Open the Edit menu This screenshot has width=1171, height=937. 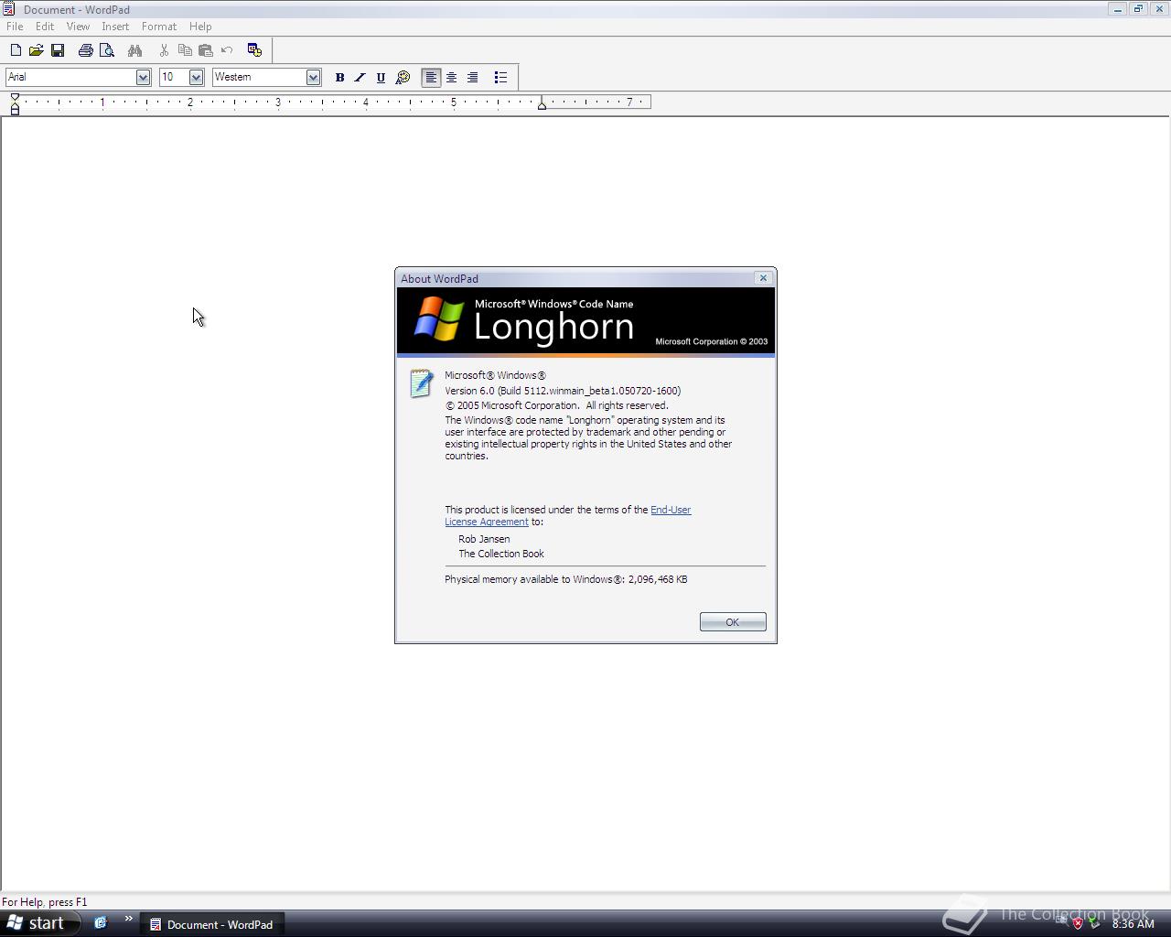(45, 27)
